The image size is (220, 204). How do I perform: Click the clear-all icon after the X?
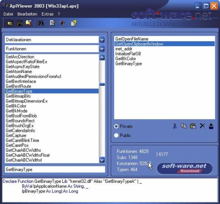point(211,126)
